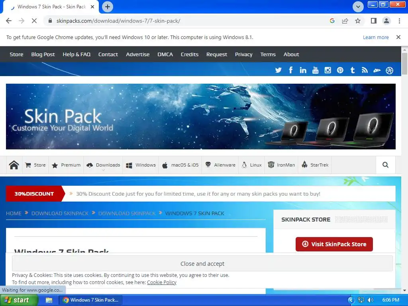This screenshot has height=306, width=408.
Task: Open Windows category in navigation
Action: [141, 165]
